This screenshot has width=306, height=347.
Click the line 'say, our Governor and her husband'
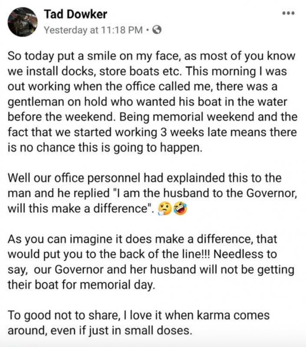pos(151,270)
